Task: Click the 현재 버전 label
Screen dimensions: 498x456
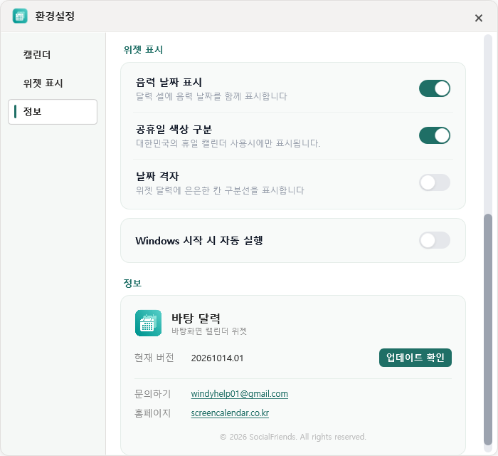Action: click(154, 358)
